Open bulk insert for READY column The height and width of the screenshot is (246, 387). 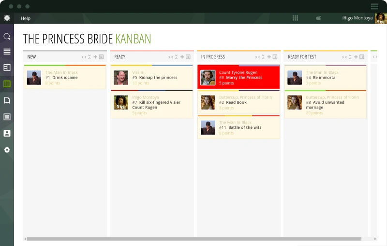click(x=188, y=57)
